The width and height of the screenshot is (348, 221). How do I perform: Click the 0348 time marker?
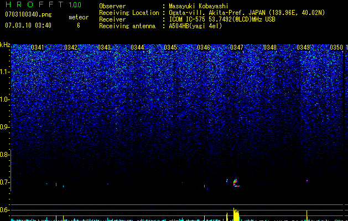coord(270,48)
